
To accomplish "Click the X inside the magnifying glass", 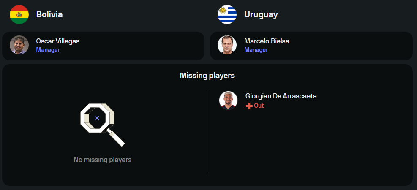I will point(97,118).
